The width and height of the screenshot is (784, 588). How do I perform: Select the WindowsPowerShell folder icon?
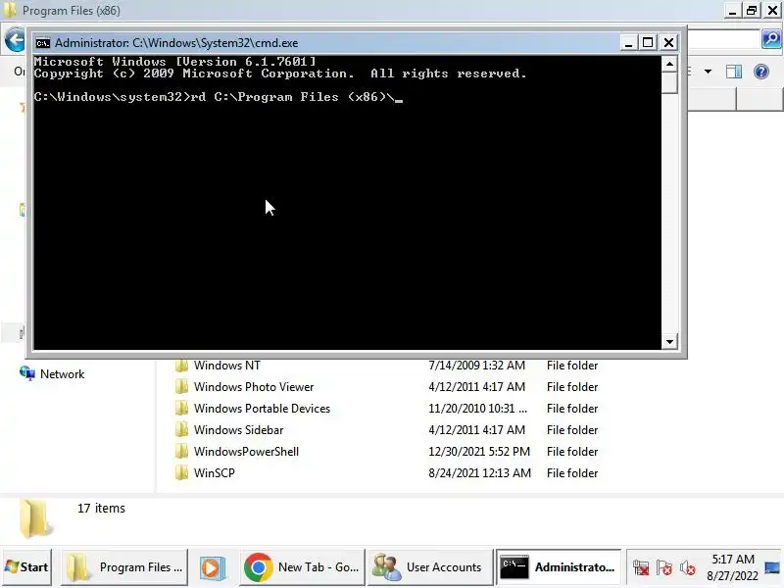[x=181, y=452]
